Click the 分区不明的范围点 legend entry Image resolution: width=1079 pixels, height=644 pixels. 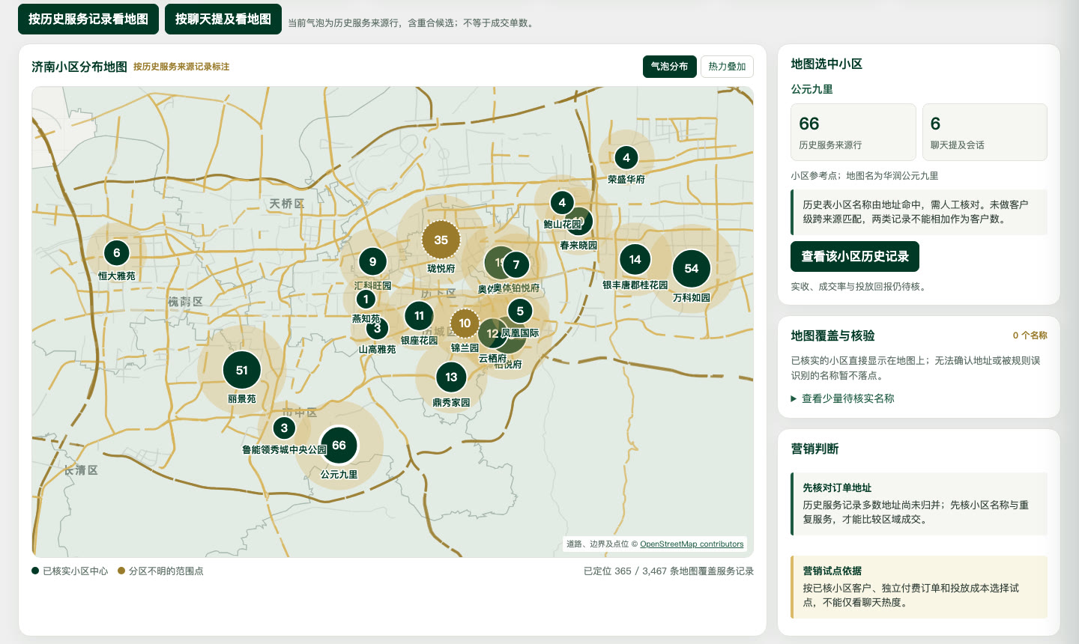pos(160,571)
